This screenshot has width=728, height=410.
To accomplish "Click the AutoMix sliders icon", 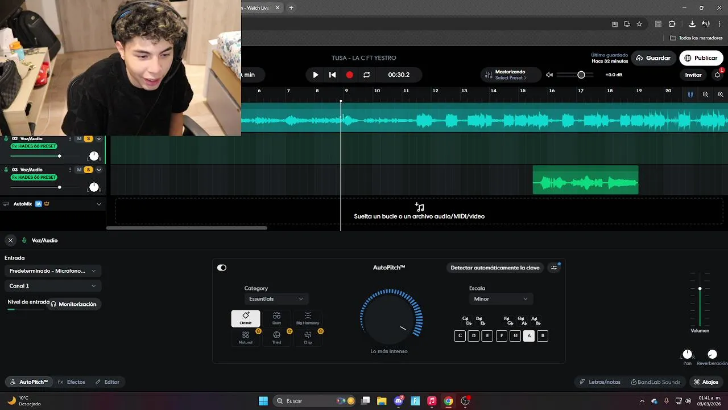I will click(6, 204).
